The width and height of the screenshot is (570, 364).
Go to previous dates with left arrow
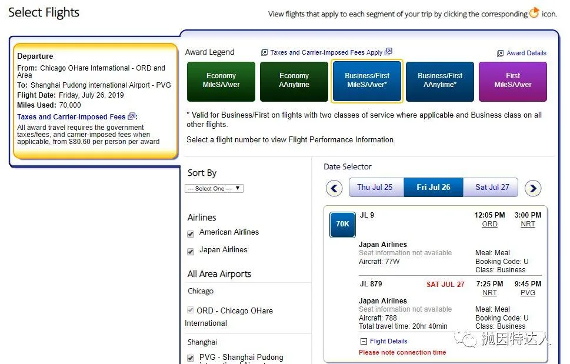tap(334, 188)
